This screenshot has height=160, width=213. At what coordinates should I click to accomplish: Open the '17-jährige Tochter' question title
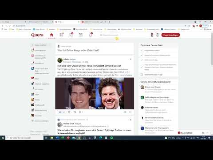[95, 132]
